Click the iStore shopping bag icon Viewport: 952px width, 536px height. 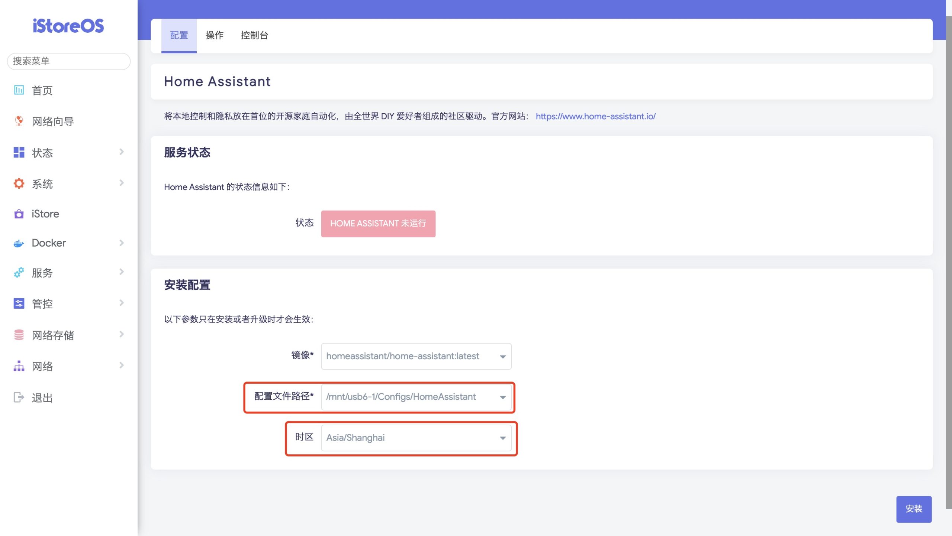pyautogui.click(x=19, y=214)
